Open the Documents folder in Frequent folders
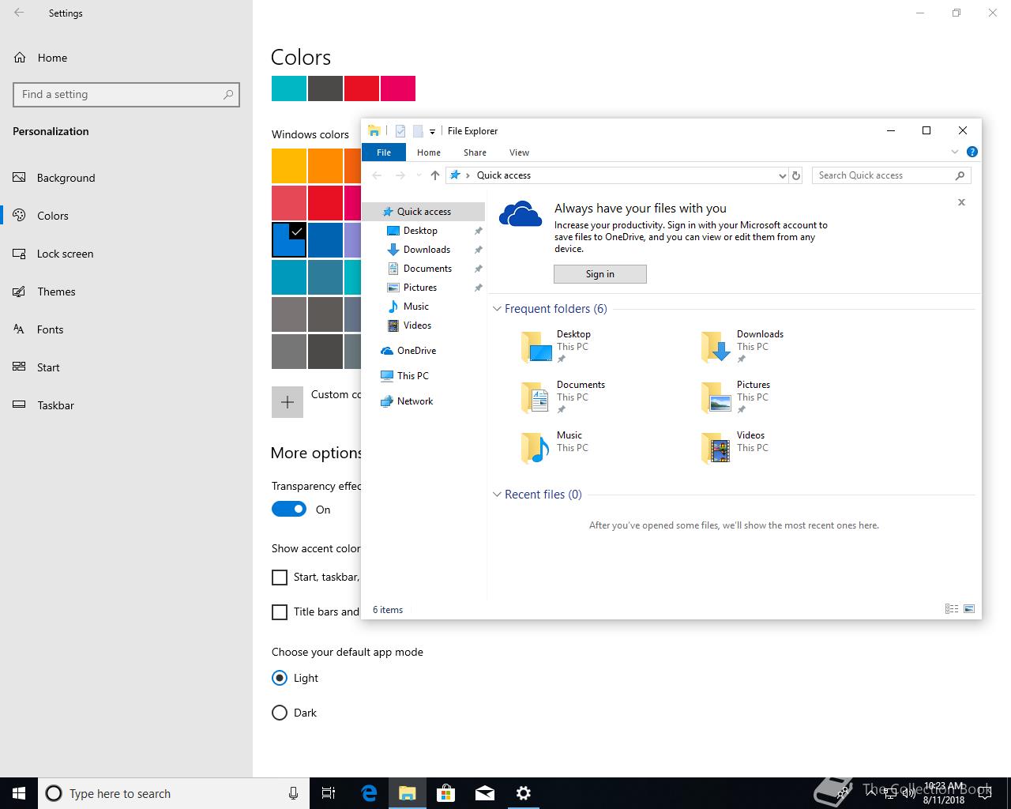 tap(563, 397)
